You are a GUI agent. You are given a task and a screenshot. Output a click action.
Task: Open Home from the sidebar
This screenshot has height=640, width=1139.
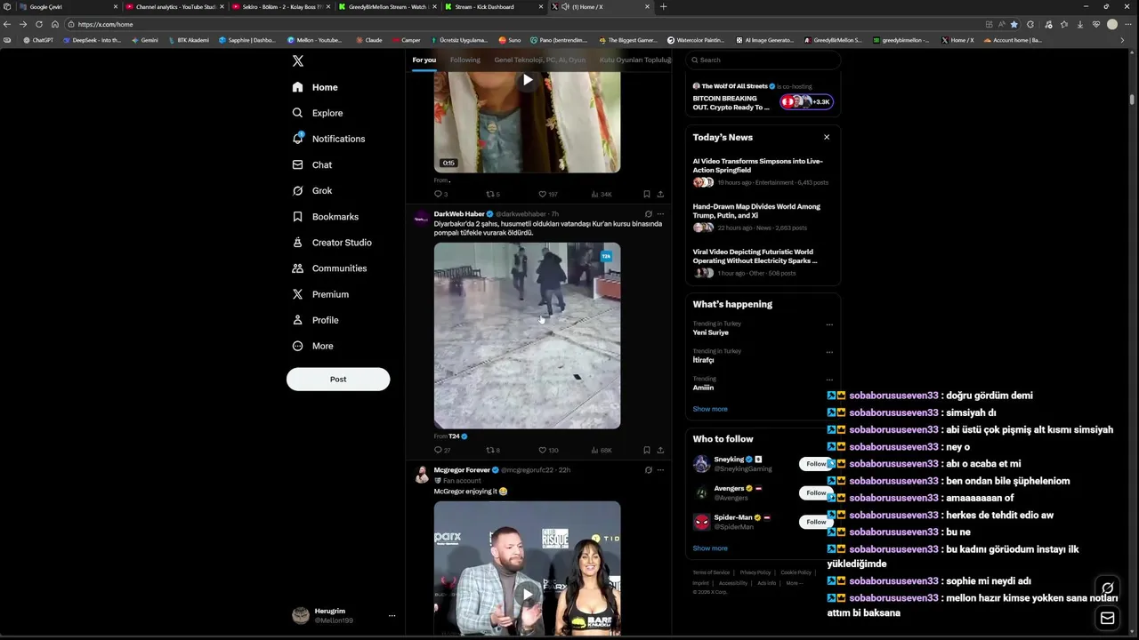tap(315, 87)
